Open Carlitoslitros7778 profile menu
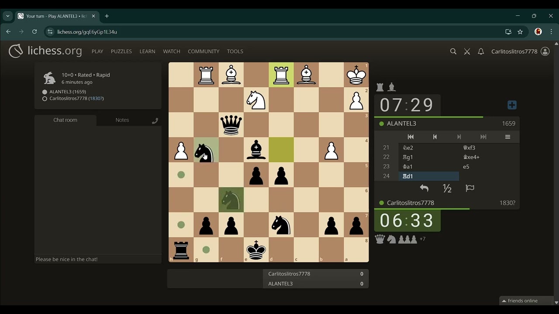This screenshot has width=559, height=314. tap(520, 51)
